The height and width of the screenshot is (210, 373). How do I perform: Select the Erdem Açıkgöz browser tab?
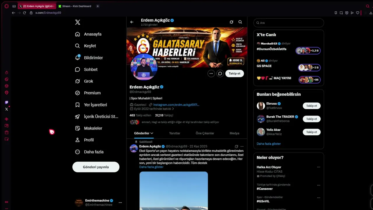pos(37,6)
